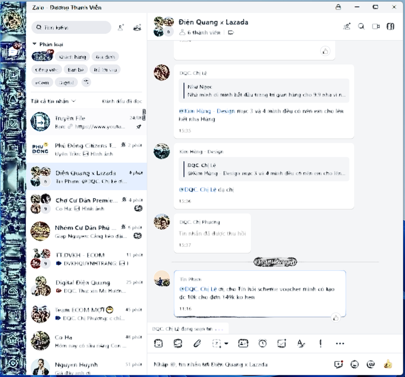Image resolution: width=405 pixels, height=377 pixels.
Task: Send a contact card from the toolbar
Action: tap(243, 343)
